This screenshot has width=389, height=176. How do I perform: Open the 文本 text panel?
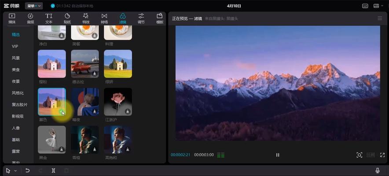(49, 18)
